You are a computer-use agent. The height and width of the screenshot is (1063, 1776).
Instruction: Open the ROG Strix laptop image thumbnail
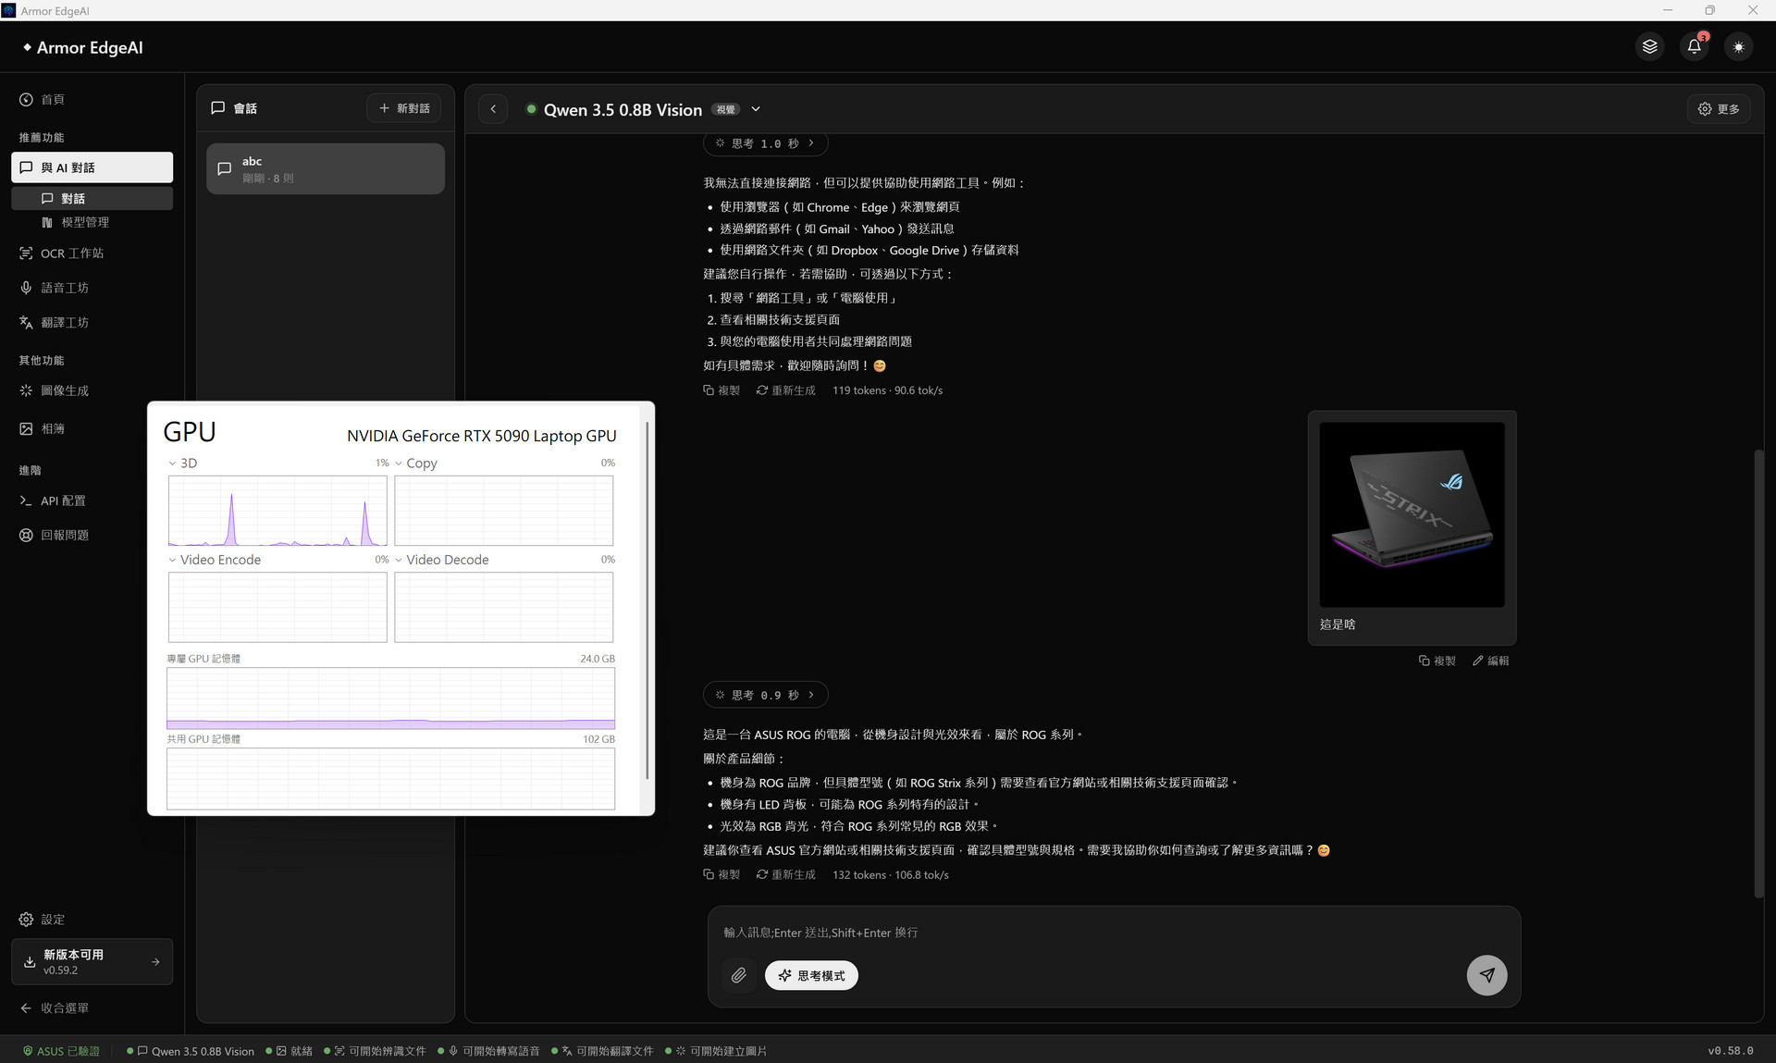[x=1412, y=514]
